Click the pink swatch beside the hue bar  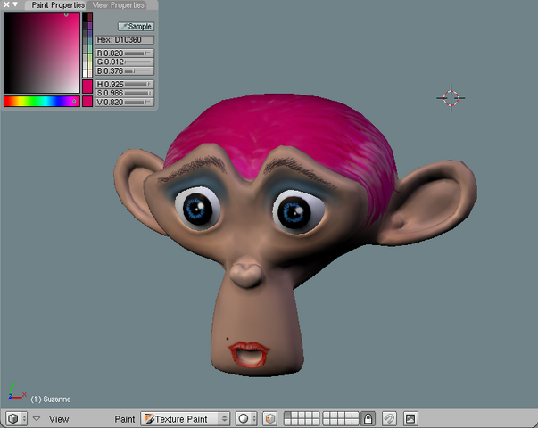click(x=87, y=101)
